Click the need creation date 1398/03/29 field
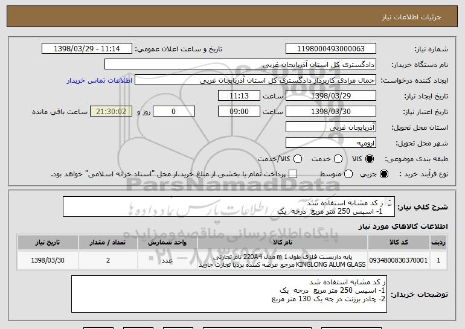The width and height of the screenshot is (465, 329). click(x=331, y=96)
